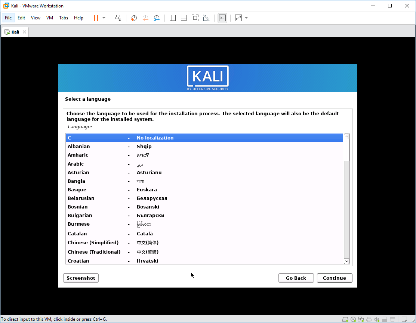Open the Edit menu

tap(21, 18)
